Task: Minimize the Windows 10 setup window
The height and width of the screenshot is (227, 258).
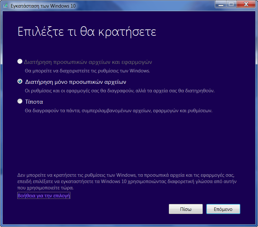Action: click(221, 4)
